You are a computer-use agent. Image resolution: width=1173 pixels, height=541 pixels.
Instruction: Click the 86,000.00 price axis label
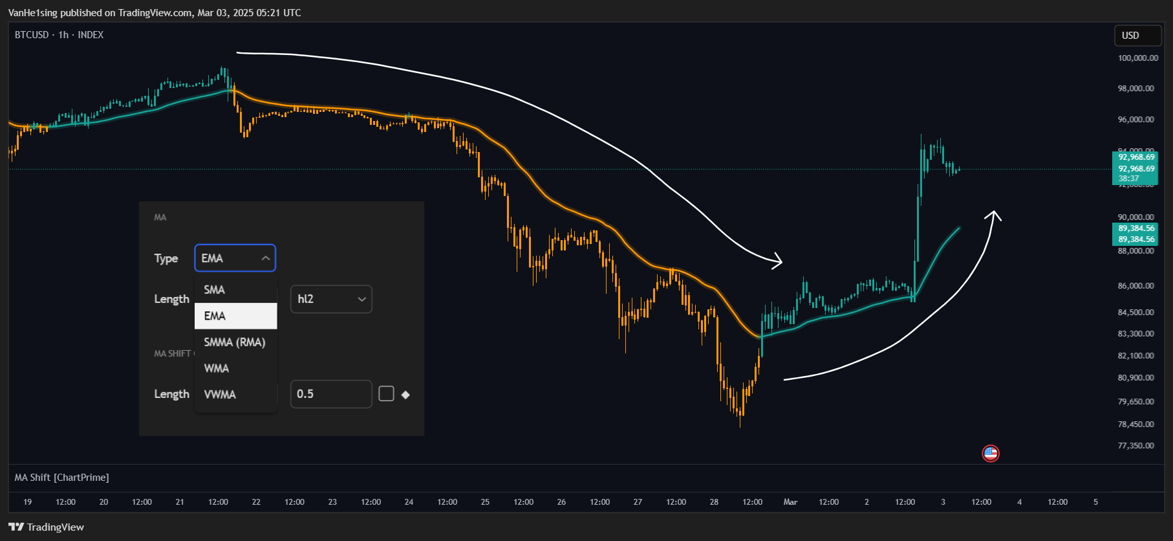point(1135,286)
